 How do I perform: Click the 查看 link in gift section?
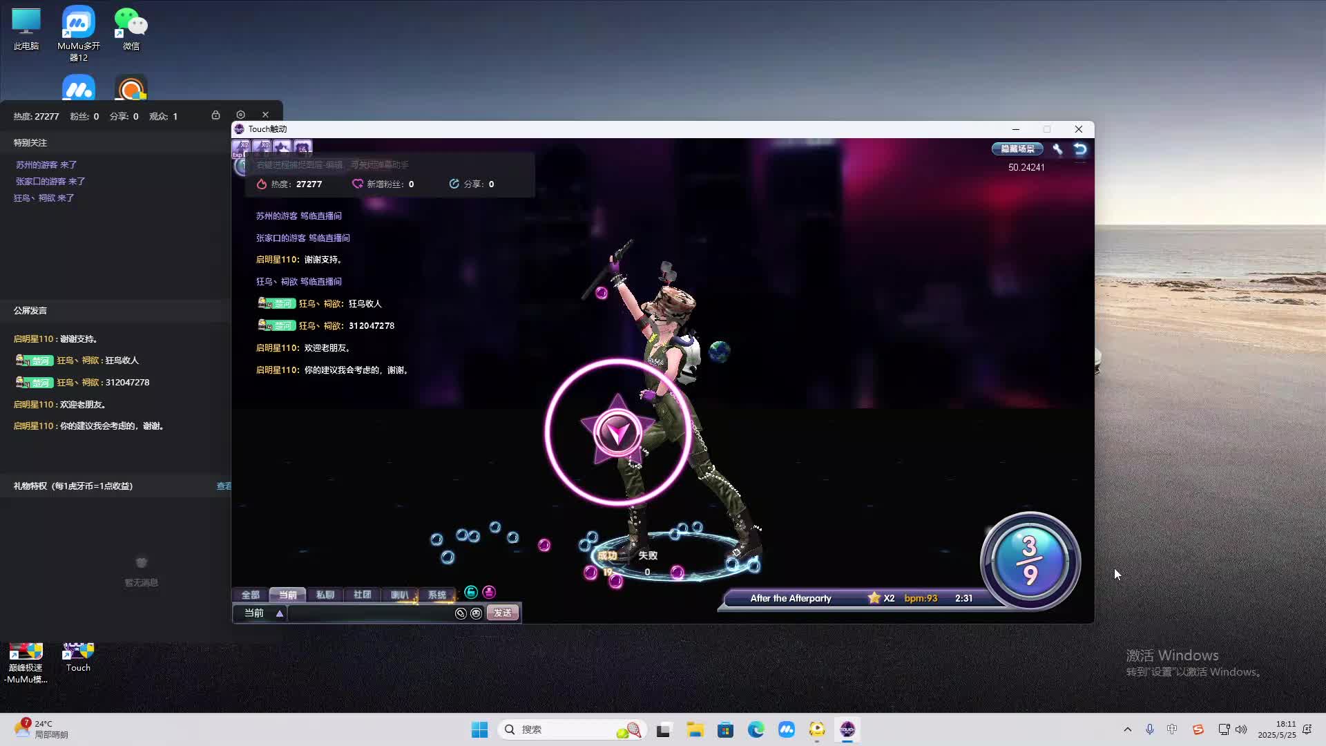(224, 486)
